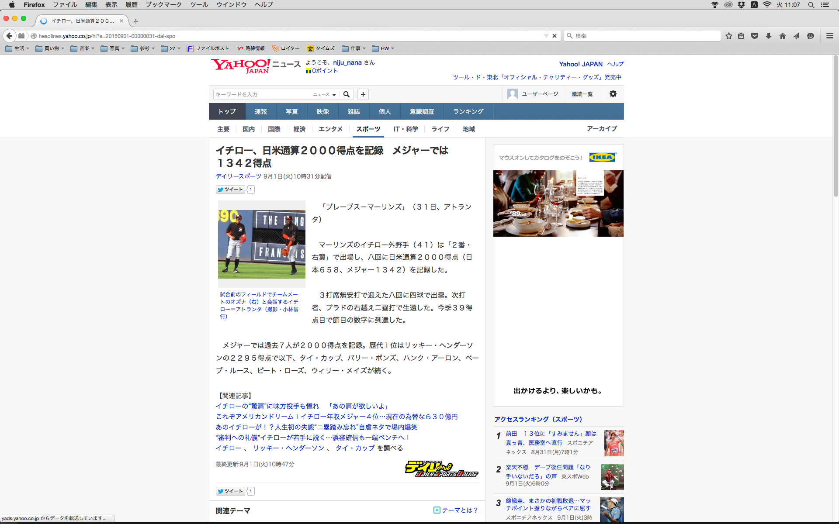Open the 買い物 bookmarks folder dropdown
The image size is (839, 524).
[50, 48]
